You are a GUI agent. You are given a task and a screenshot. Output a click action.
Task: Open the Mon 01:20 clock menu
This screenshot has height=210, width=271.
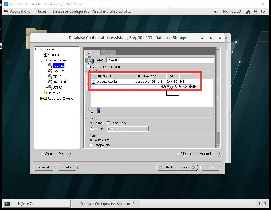click(232, 11)
